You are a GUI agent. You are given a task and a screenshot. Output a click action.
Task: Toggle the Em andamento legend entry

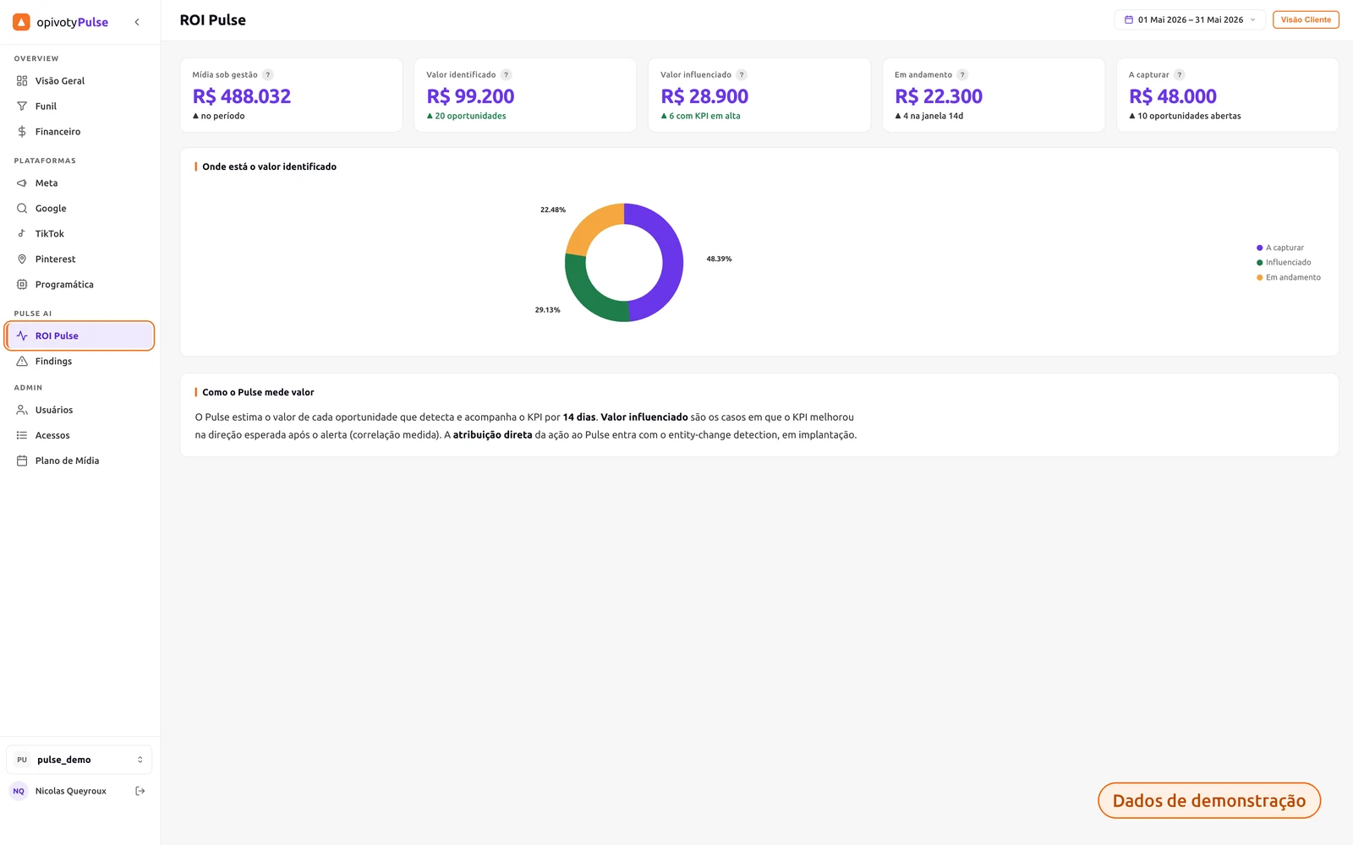[x=1289, y=278]
